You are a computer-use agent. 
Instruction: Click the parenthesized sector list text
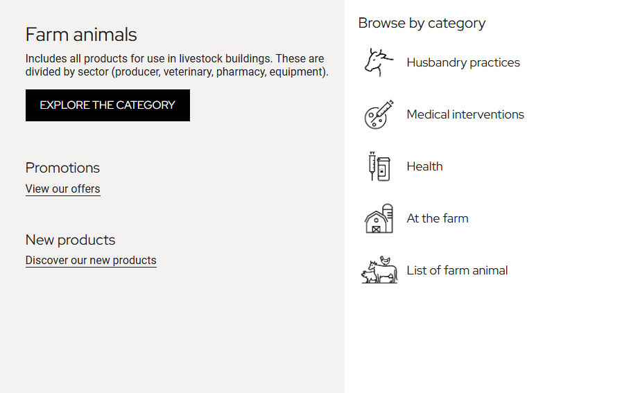pyautogui.click(x=220, y=72)
